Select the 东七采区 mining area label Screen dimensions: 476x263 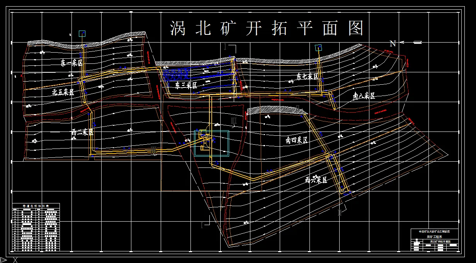click(x=308, y=77)
